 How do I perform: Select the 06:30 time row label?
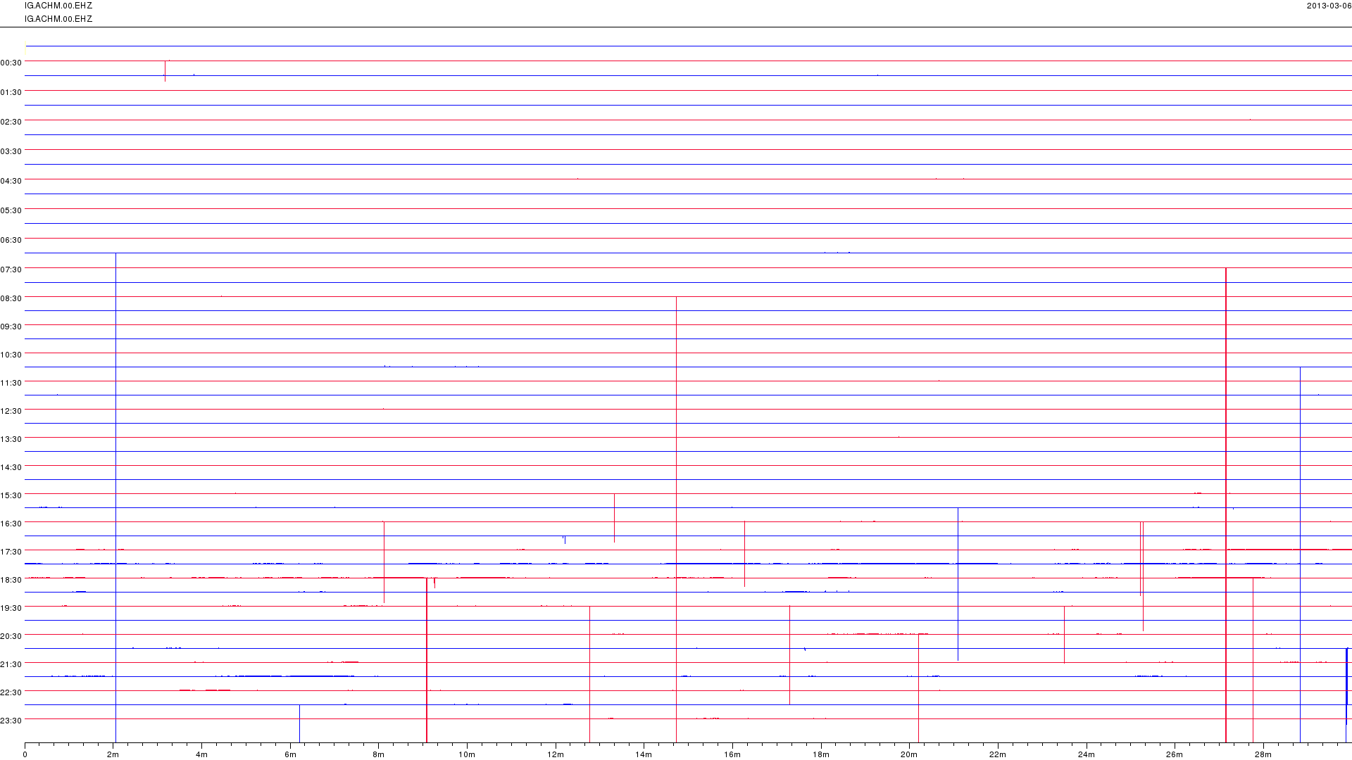[11, 240]
